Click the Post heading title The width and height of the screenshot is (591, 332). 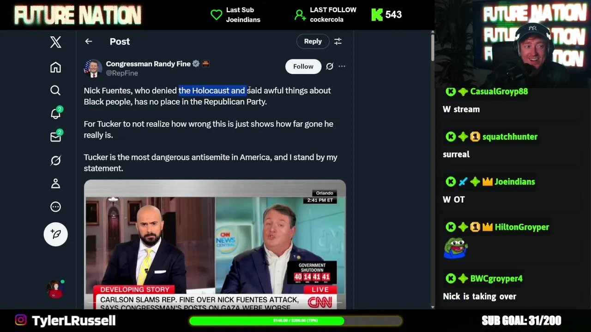(120, 41)
